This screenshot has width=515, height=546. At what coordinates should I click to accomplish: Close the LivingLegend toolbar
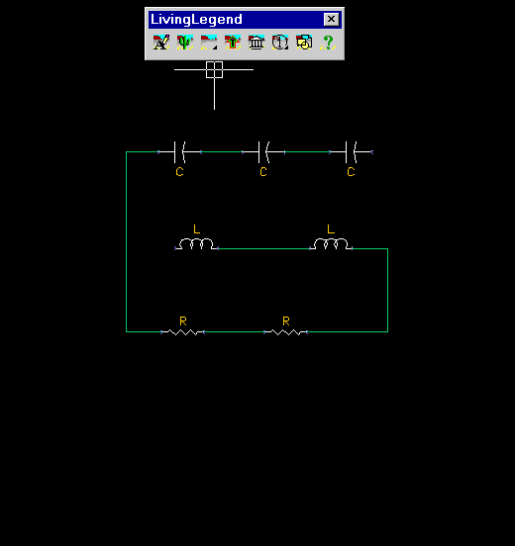click(331, 19)
